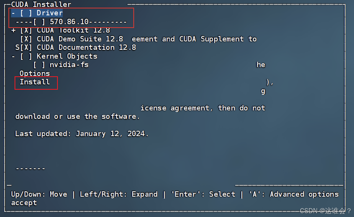Uncheck CUDA Documentation 12.8 checkbox

coord(26,48)
